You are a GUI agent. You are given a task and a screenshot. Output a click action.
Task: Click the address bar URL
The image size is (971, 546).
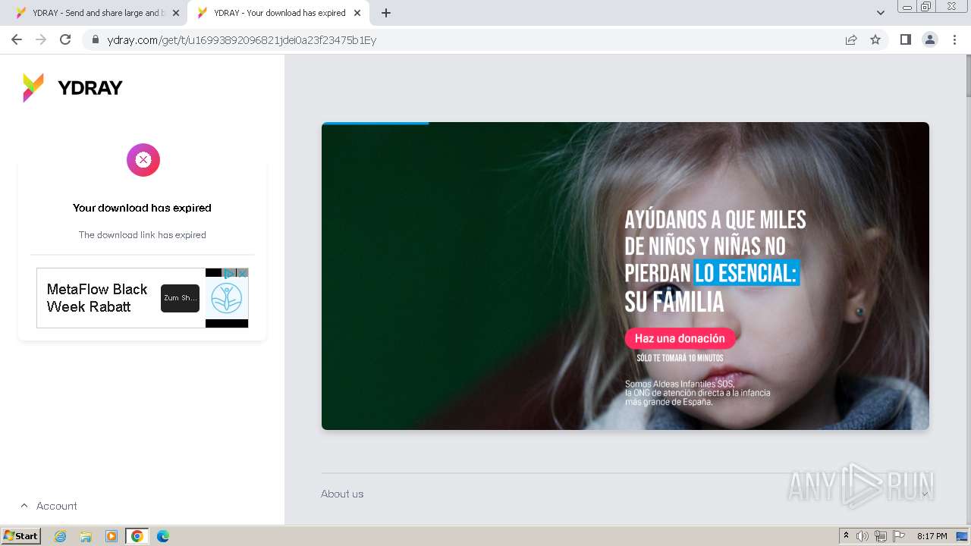point(241,40)
